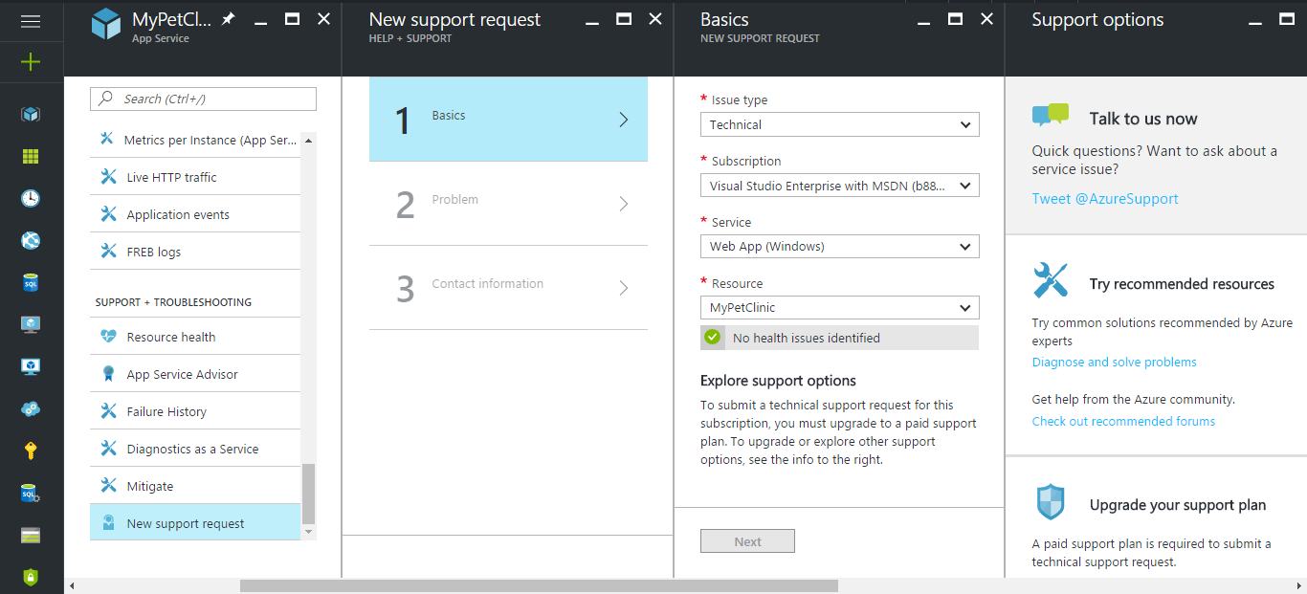1307x594 pixels.
Task: Open the SQL databases sidebar icon
Action: (31, 282)
